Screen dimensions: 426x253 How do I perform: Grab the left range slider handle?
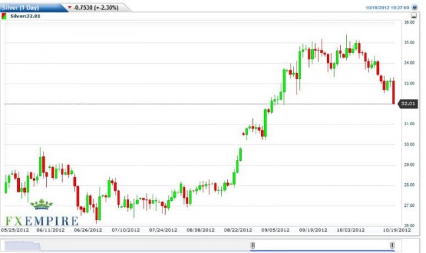253,245
